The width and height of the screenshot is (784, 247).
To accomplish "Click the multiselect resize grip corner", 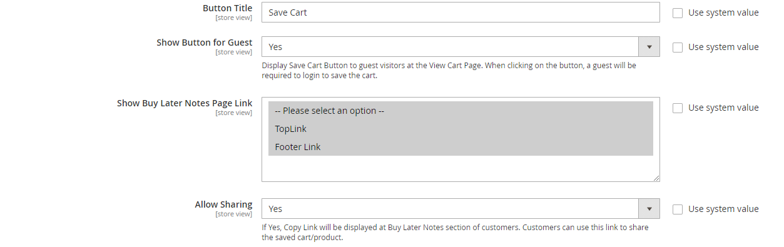I will [656, 178].
